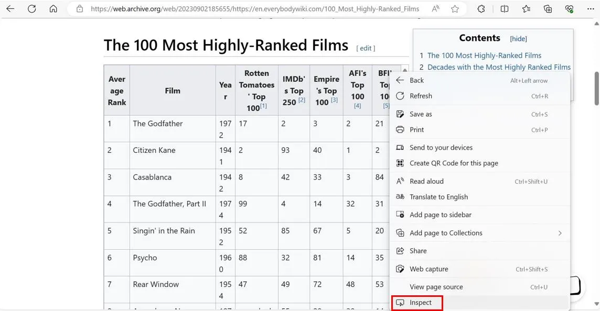This screenshot has height=311, width=600.
Task: Reload the page with the refresh icon
Action: [x=32, y=9]
